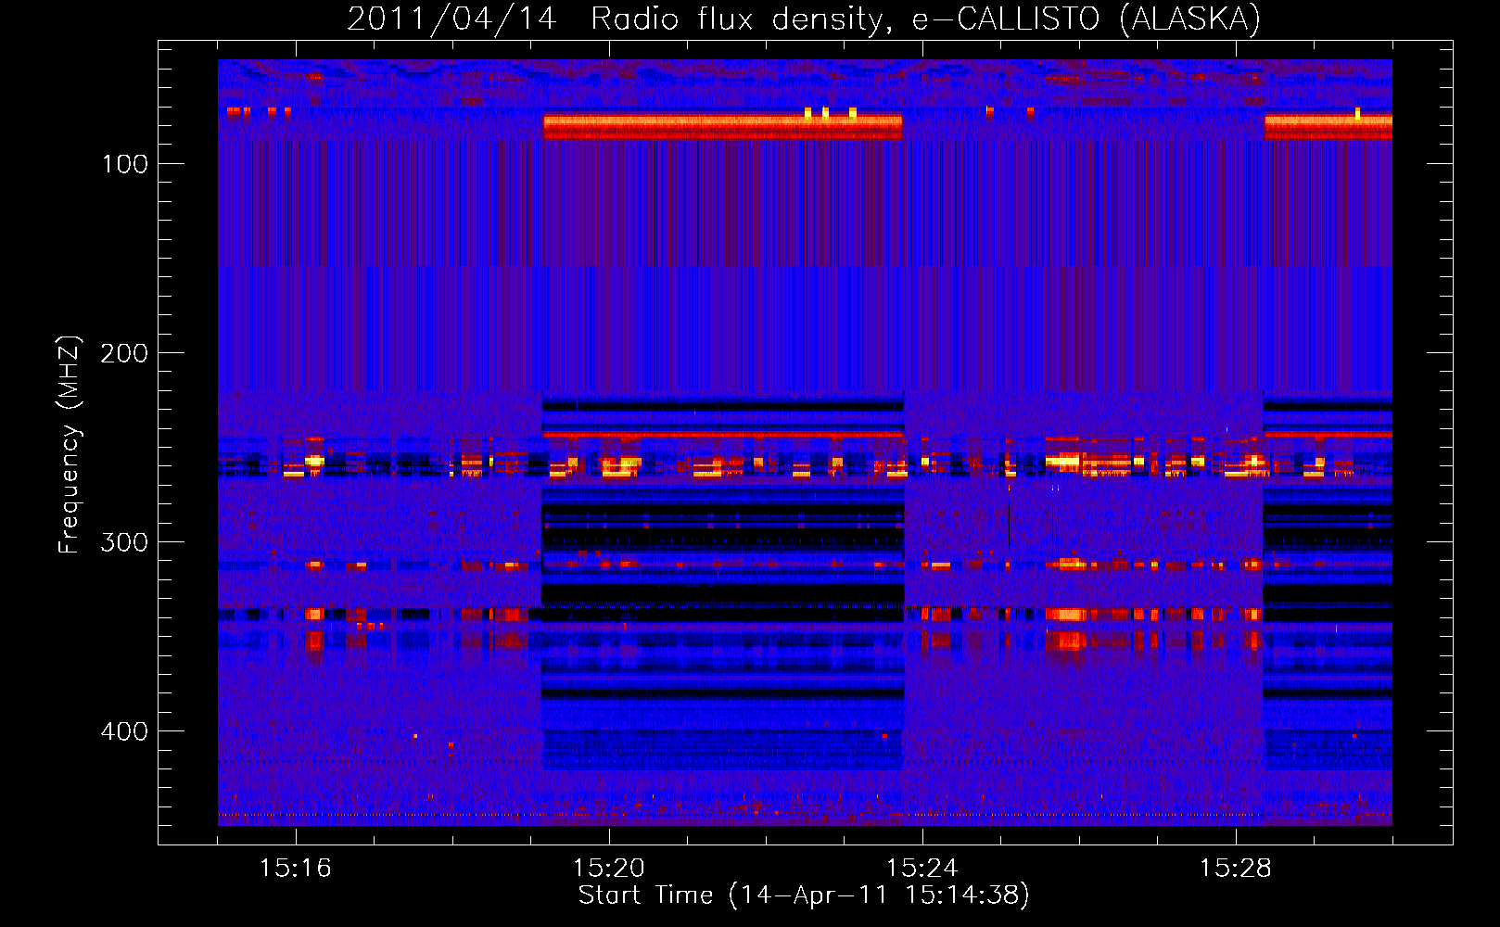Click the 'Frequency (MHZ)' axis label
Image resolution: width=1500 pixels, height=927 pixels.
coord(69,444)
